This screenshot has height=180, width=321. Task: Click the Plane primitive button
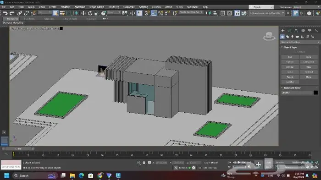[309, 77]
